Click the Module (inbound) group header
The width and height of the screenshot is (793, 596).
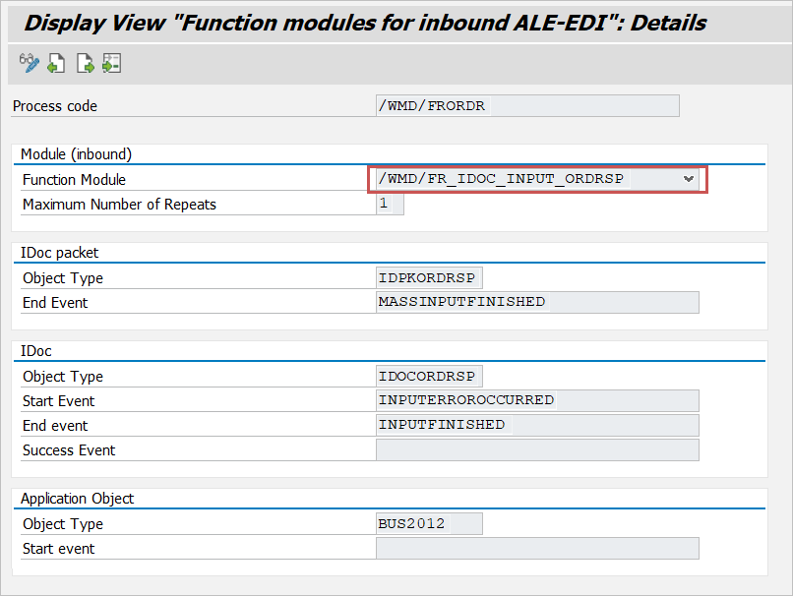coord(77,154)
